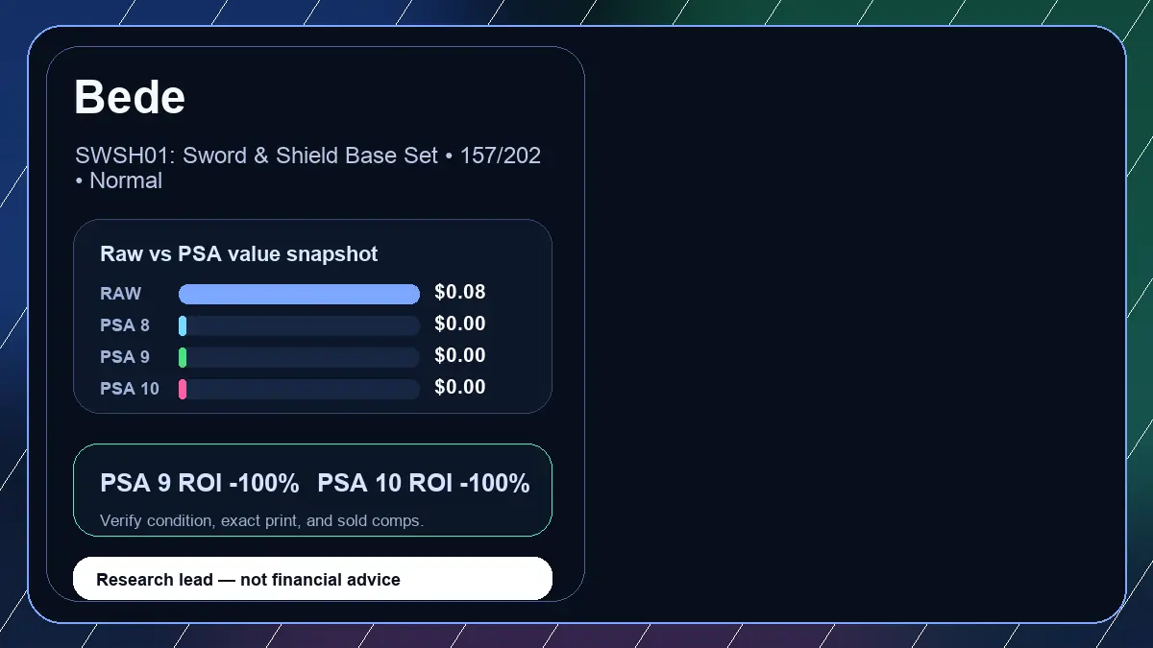Select the RAW row label
The width and height of the screenshot is (1153, 648).
point(121,294)
